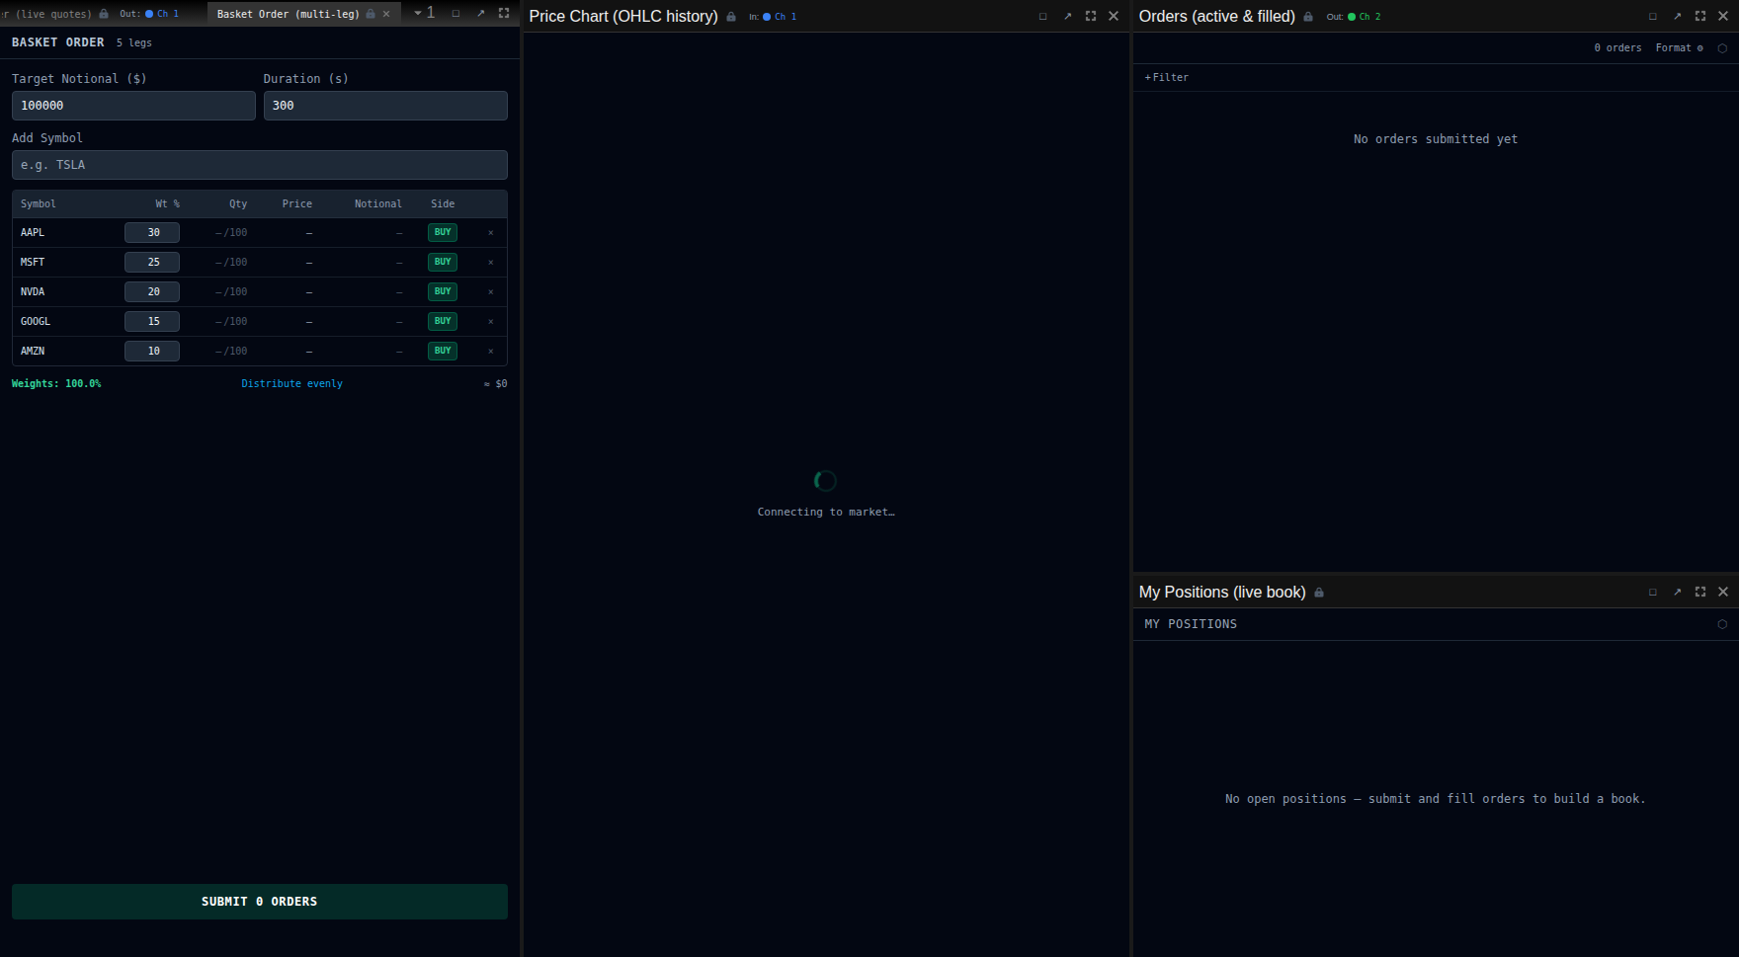Toggle the AAPL side BUY button
The height and width of the screenshot is (957, 1739).
[x=443, y=232]
